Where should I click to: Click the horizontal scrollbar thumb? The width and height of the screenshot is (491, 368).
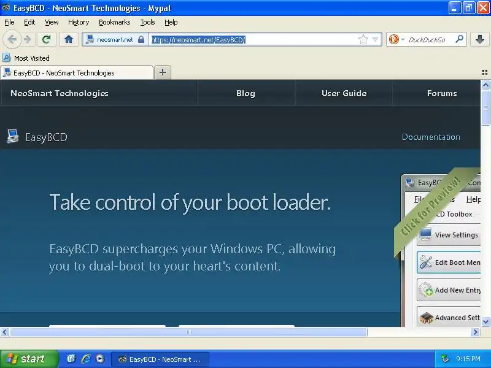click(188, 332)
